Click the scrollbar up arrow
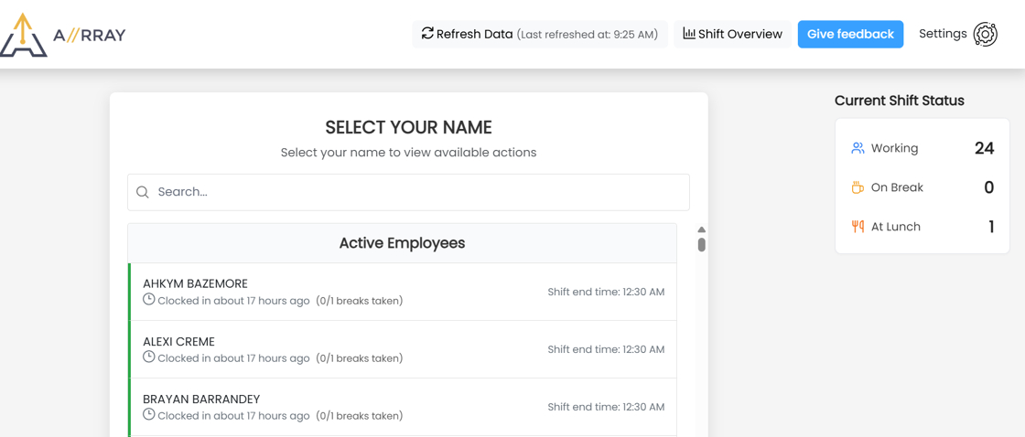1025x437 pixels. pos(701,229)
